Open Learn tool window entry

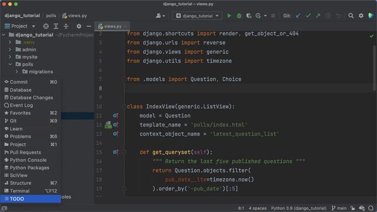31,129
